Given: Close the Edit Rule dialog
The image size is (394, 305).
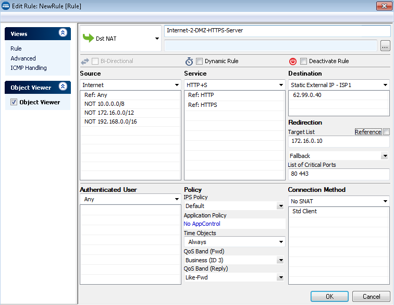Looking at the screenshot, I should click(384, 6).
